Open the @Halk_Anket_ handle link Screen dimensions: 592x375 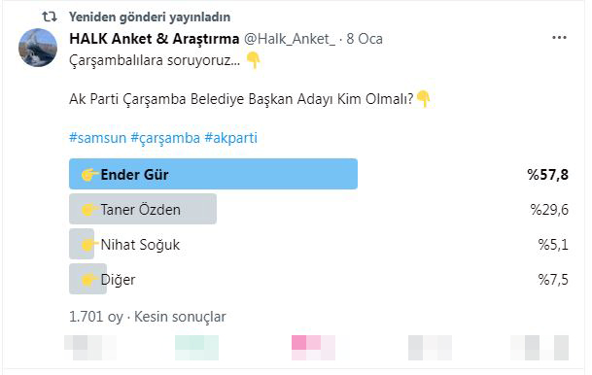coord(290,39)
